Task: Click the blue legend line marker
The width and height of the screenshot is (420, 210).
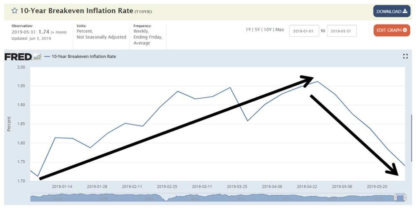Action: point(47,56)
